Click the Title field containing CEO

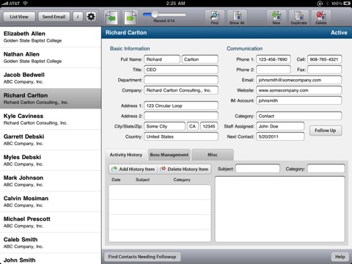tap(181, 70)
